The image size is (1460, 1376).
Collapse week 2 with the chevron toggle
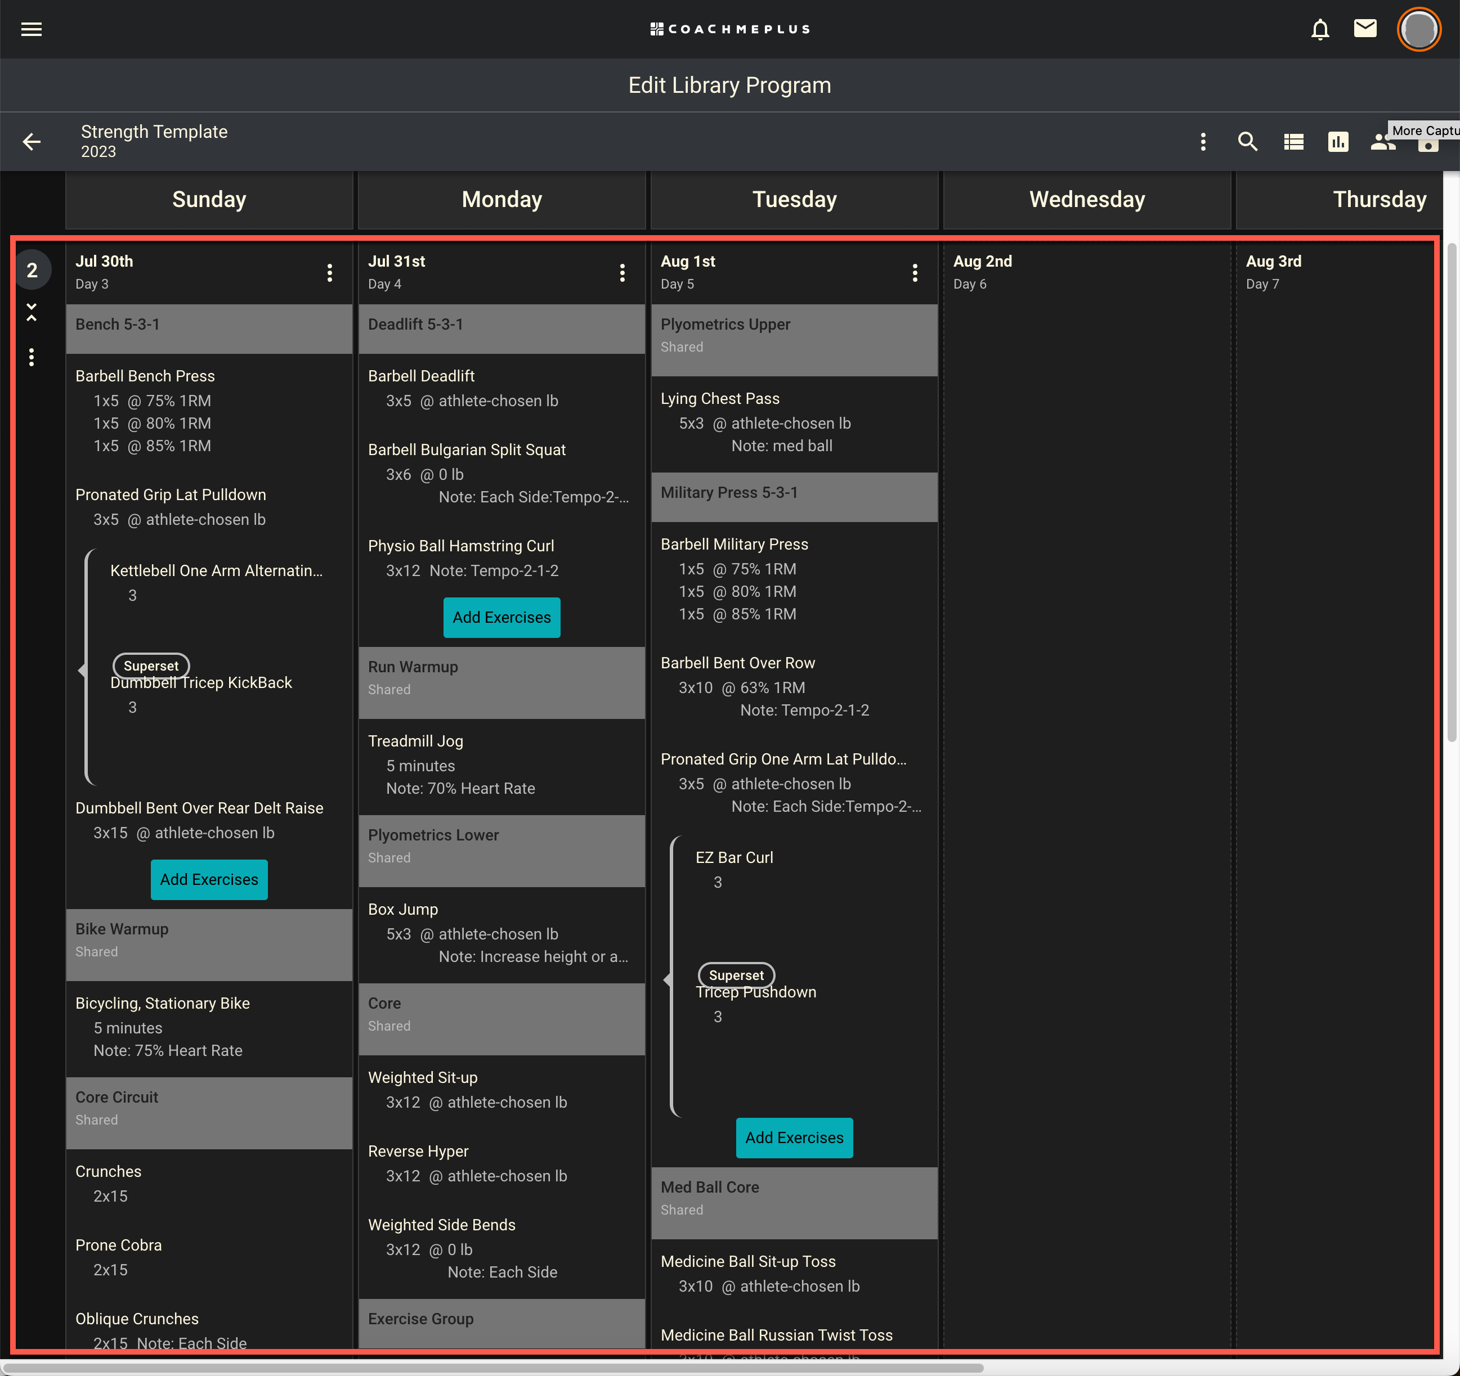click(x=32, y=312)
